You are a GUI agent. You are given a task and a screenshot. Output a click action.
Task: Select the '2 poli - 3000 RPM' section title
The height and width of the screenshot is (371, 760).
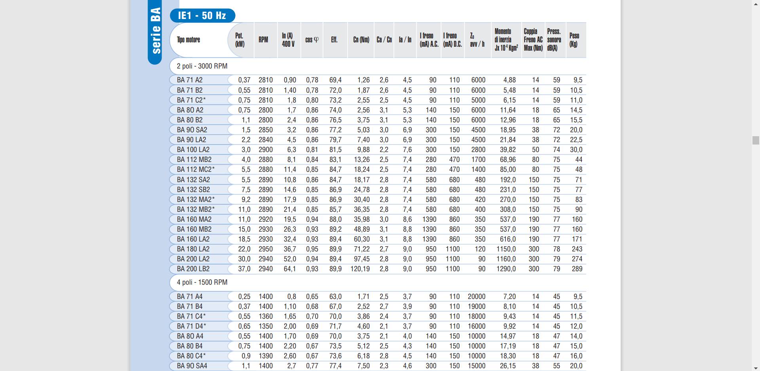tap(202, 66)
